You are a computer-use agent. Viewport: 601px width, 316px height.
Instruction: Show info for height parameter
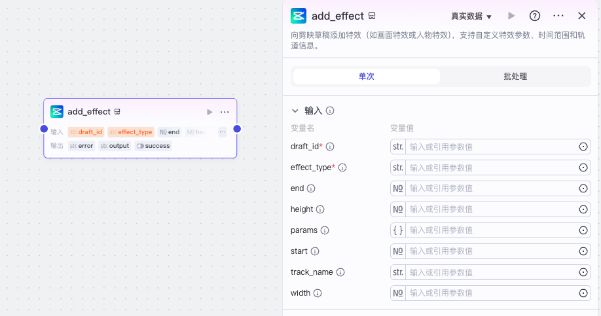pos(320,209)
